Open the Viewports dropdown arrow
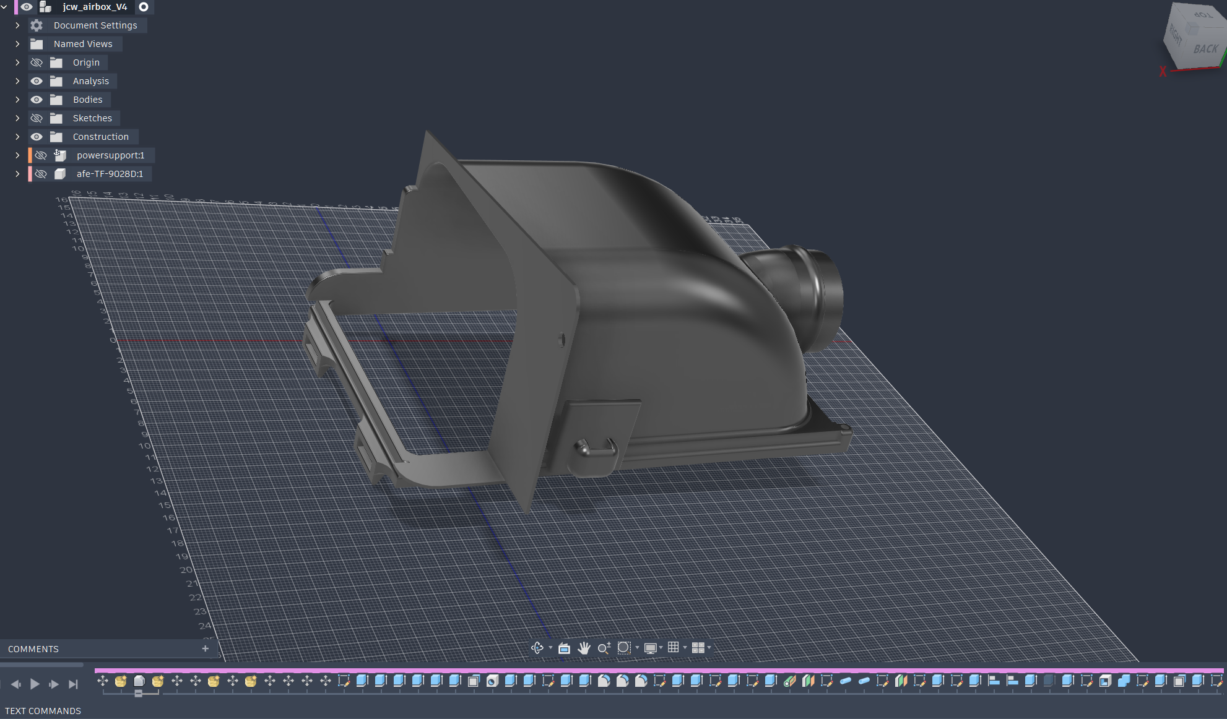Screen dimensions: 1227x719 709,648
